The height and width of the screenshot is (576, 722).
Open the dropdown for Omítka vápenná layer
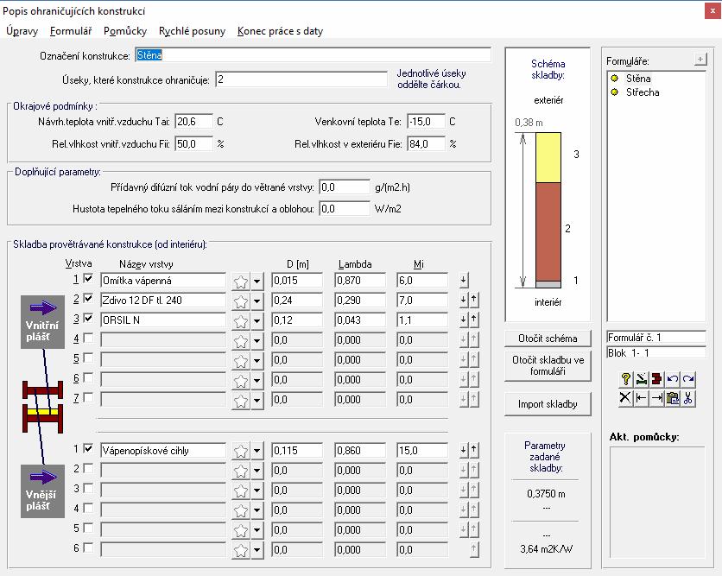(x=257, y=282)
